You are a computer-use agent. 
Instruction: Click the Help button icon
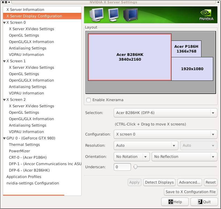pyautogui.click(x=170, y=202)
